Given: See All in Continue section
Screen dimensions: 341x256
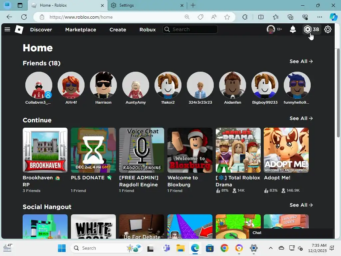Looking at the screenshot, I should pyautogui.click(x=301, y=118).
